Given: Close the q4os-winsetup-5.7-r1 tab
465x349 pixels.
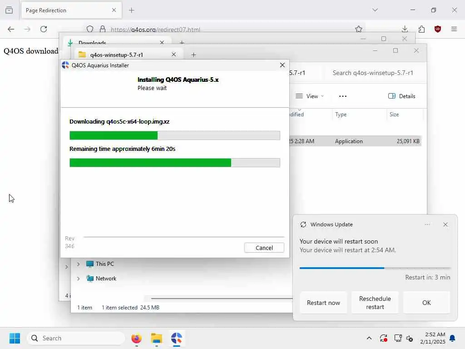Looking at the screenshot, I should [174, 55].
